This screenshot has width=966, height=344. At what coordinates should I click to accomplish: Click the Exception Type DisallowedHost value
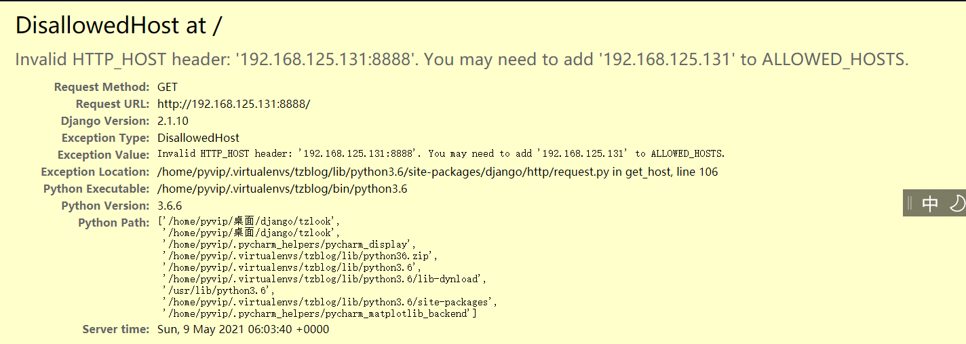click(198, 138)
